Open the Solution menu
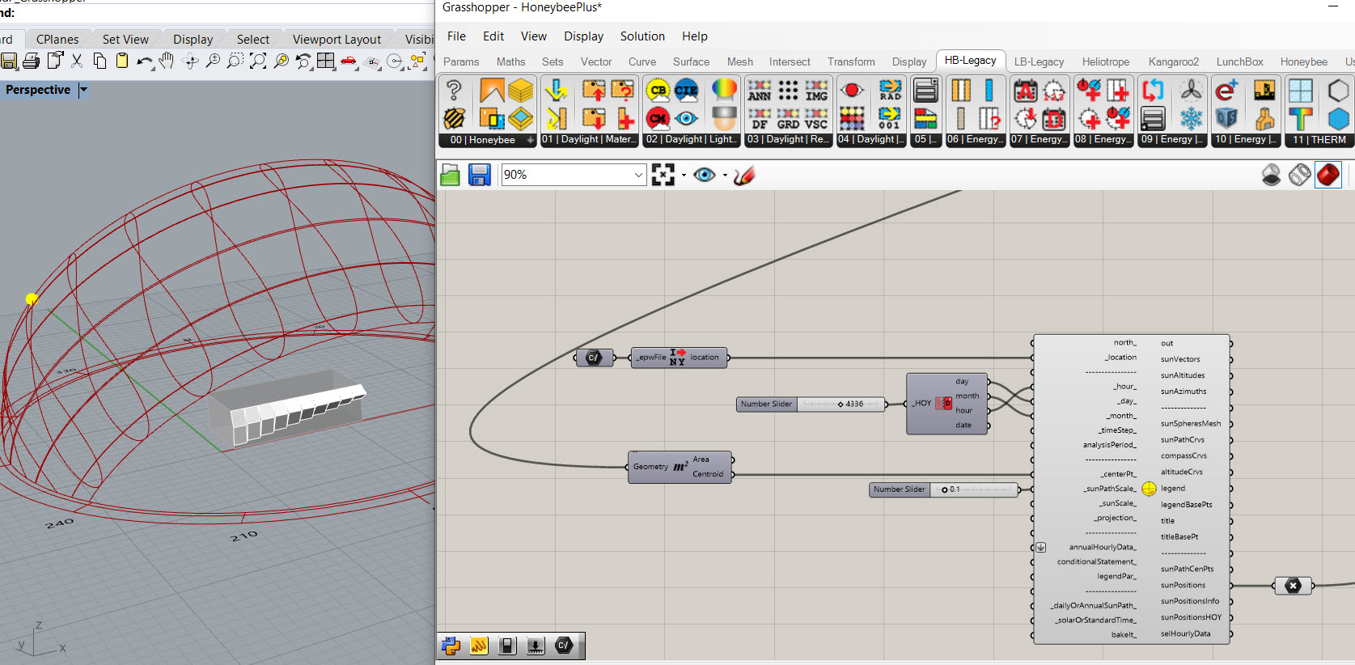 pos(642,36)
